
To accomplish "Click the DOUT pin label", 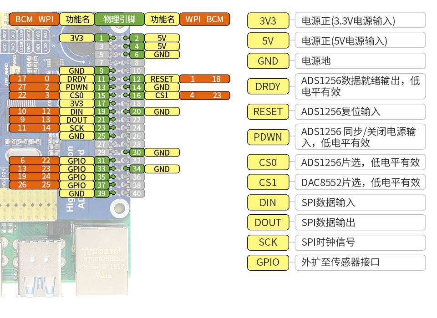I will (76, 120).
